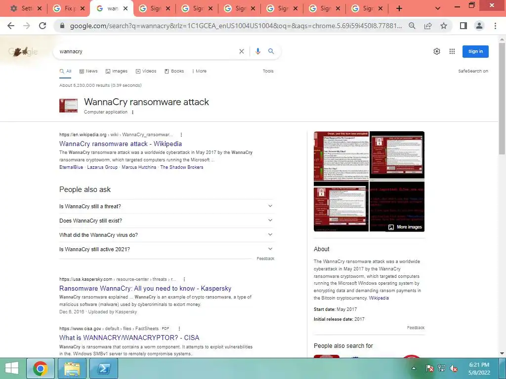
Task: Open the WannaCry thumbnail beside the title
Action: (68, 106)
